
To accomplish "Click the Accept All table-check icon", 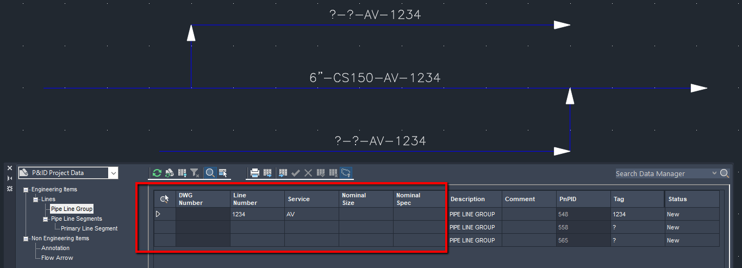I will [x=321, y=173].
